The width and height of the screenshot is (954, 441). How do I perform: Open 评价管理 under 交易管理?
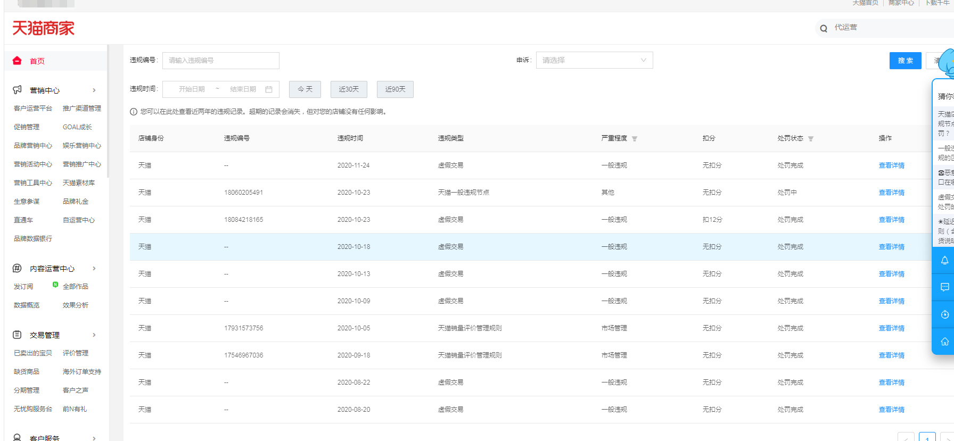76,353
